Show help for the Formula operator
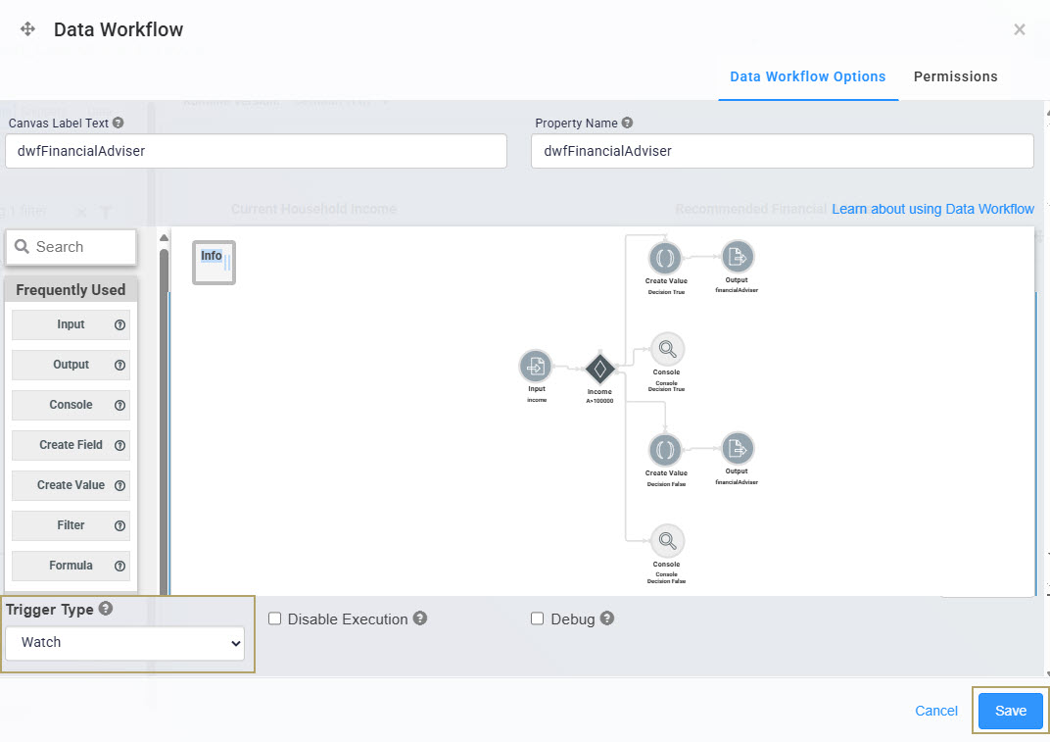Image resolution: width=1050 pixels, height=742 pixels. [x=119, y=567]
